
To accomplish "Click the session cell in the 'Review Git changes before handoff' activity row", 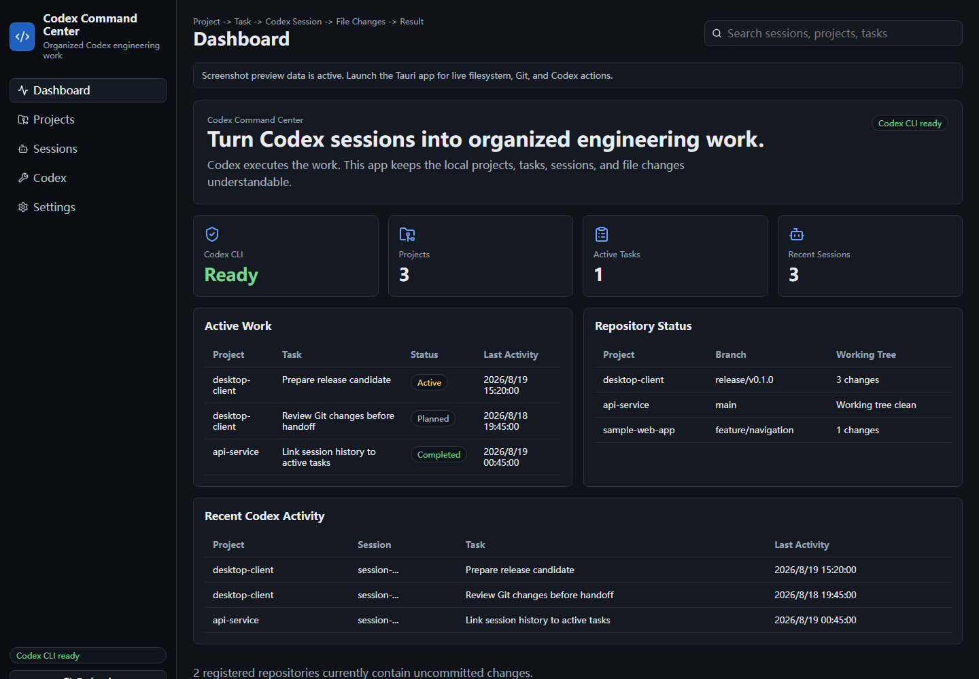I will tap(378, 595).
